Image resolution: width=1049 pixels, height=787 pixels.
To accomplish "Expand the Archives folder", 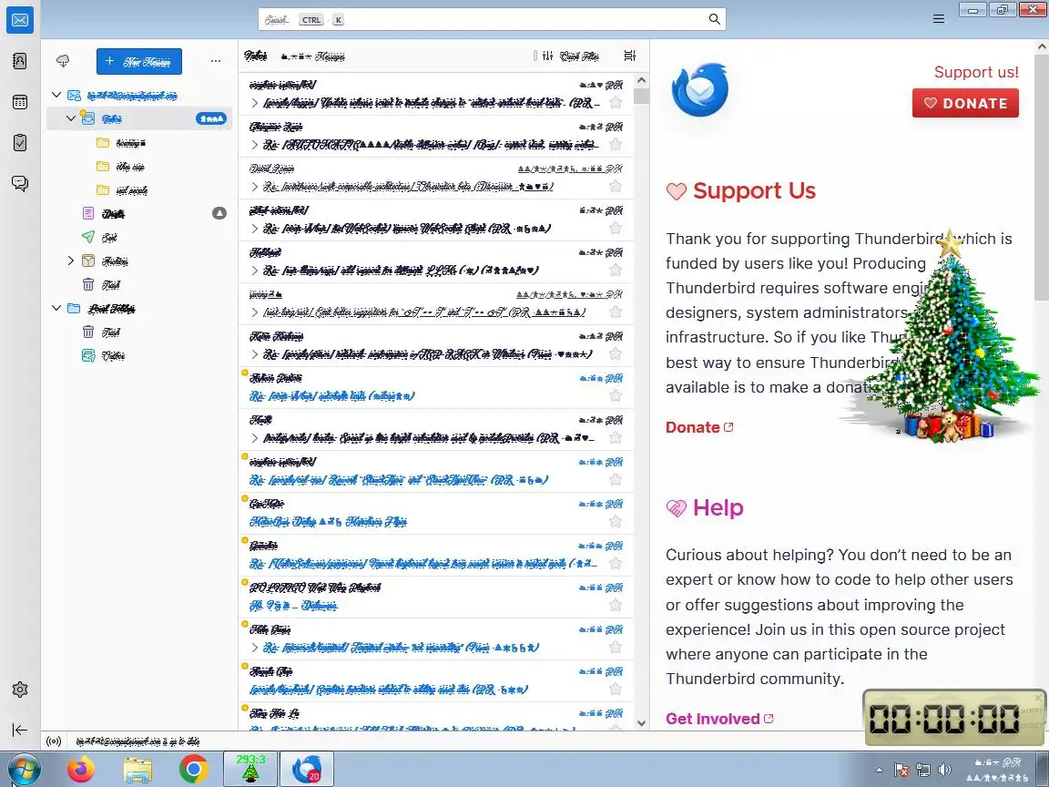I will (x=71, y=261).
